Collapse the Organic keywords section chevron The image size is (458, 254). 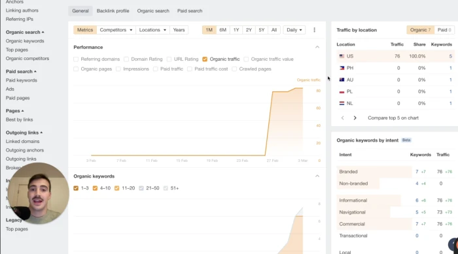(317, 176)
